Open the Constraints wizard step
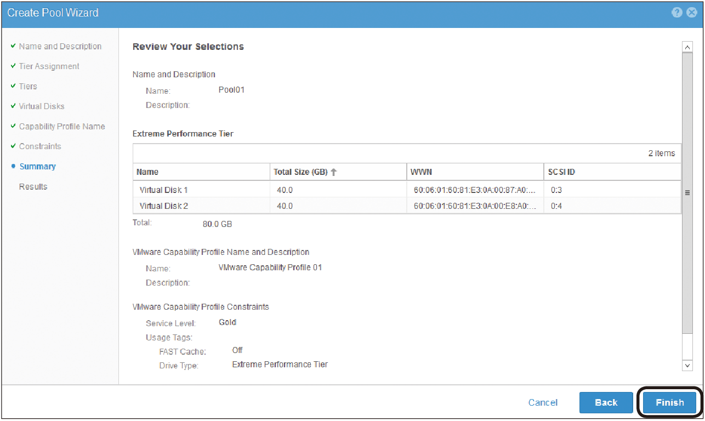This screenshot has width=705, height=421. tap(40, 146)
